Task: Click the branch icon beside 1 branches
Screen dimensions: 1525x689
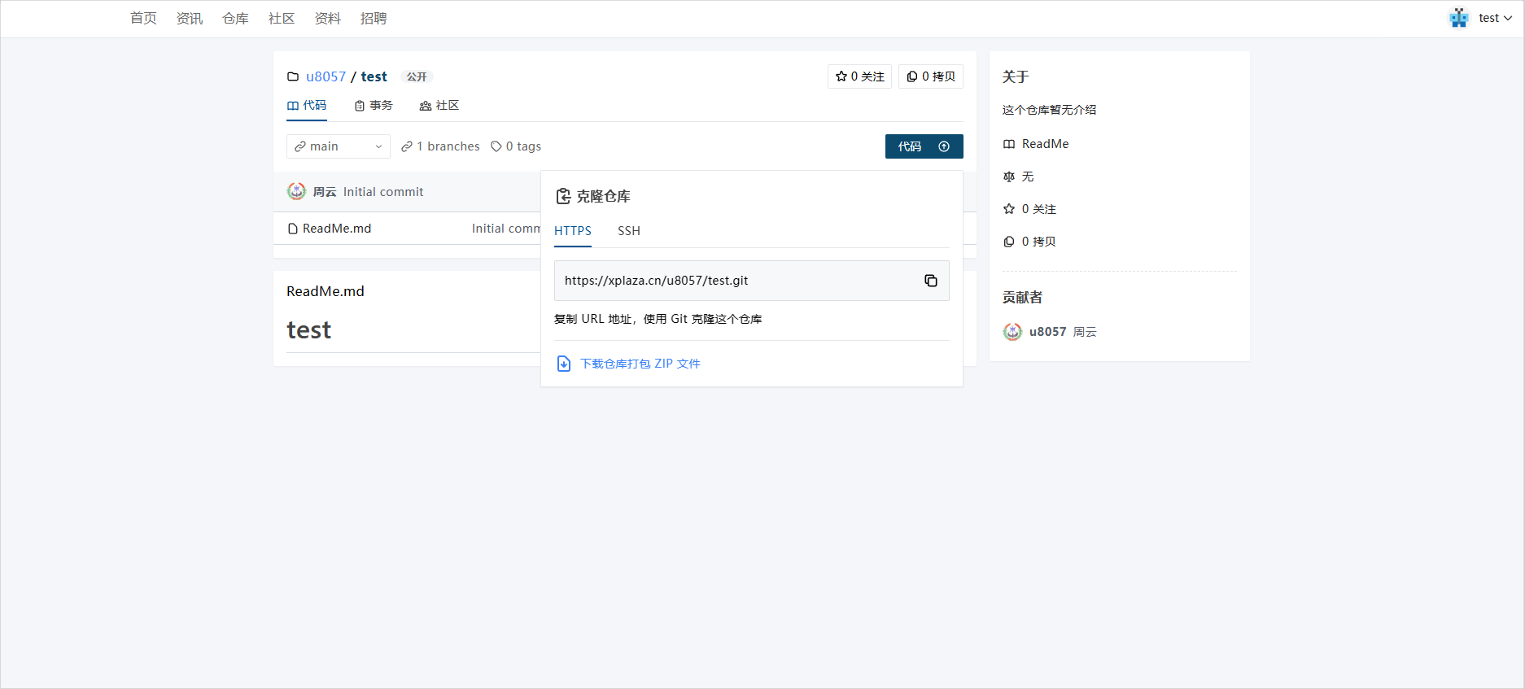Action: [x=407, y=146]
